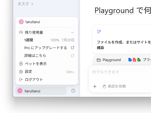Click the green spreadsheet file icon
Viewport: 151px width, 113px height.
[x=139, y=60]
